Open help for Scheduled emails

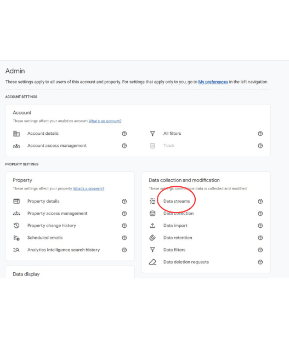click(x=124, y=238)
